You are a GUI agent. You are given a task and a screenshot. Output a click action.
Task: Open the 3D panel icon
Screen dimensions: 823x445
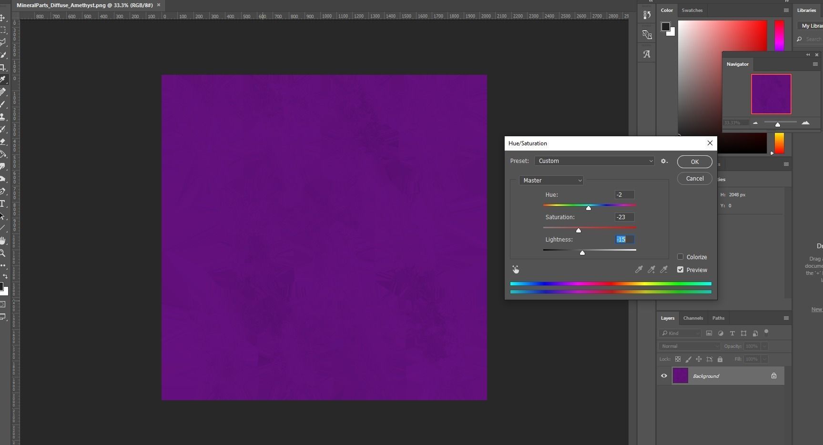(x=647, y=34)
